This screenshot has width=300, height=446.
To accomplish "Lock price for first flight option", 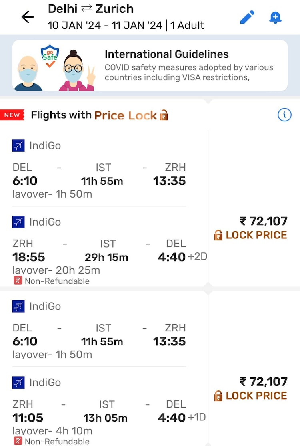I will [x=251, y=235].
